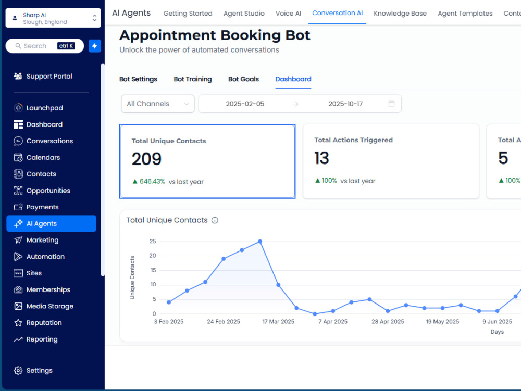Screen dimensions: 521x391
Task: Switch to the Getting Started tab
Action: coord(188,14)
